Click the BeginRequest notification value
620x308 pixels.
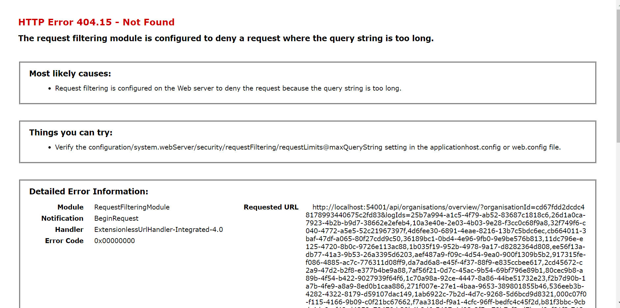point(116,218)
